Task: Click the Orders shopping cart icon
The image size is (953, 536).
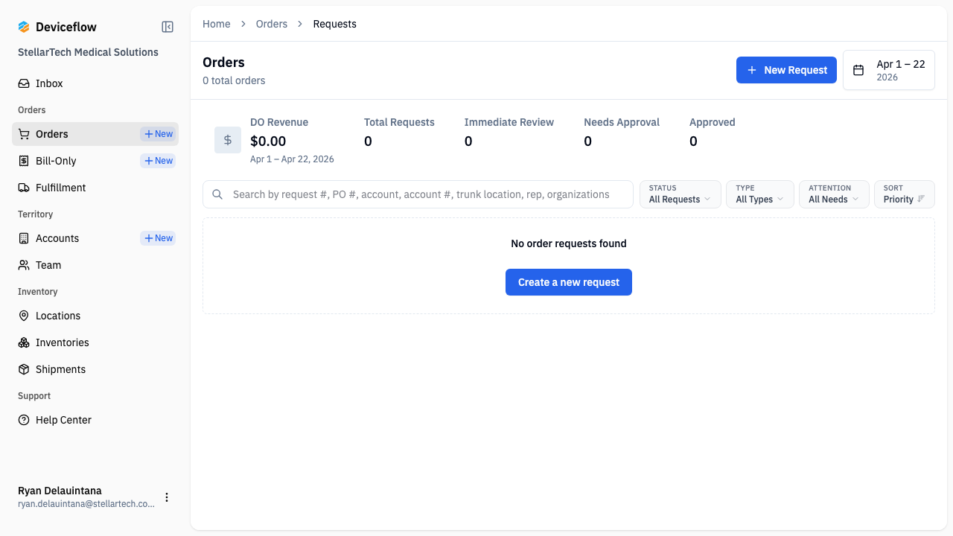Action: [24, 134]
